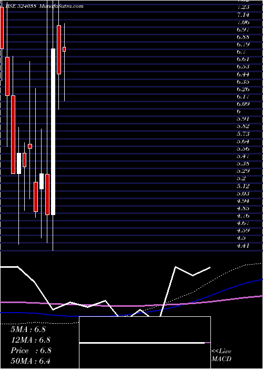Image resolution: width=263 pixels, height=369 pixels.
Task: Click the 6.17 price axis label
Action: [243, 96]
